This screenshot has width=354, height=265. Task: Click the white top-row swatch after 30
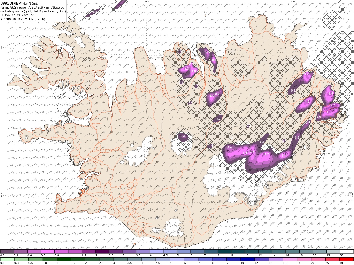click(x=347, y=251)
